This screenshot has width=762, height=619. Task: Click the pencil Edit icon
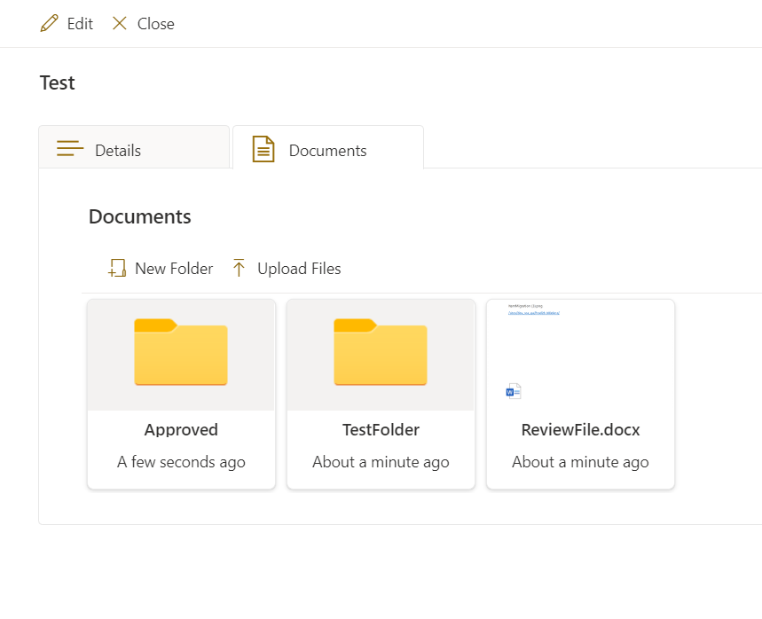[x=49, y=24]
